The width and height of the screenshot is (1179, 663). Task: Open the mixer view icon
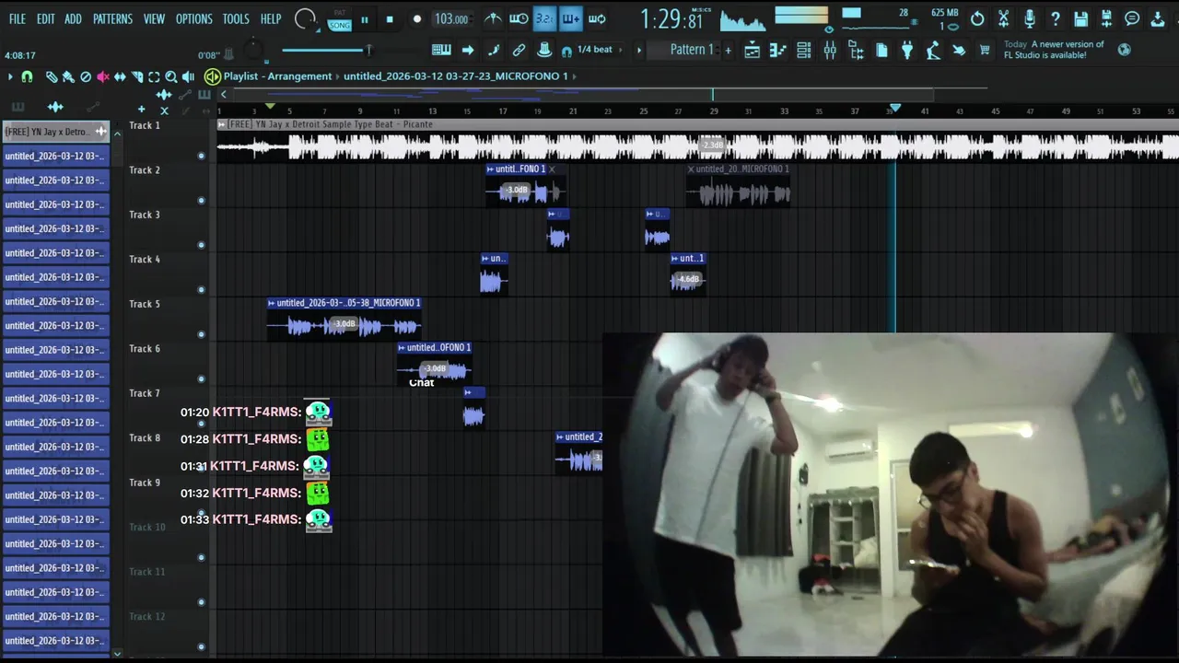(x=830, y=50)
